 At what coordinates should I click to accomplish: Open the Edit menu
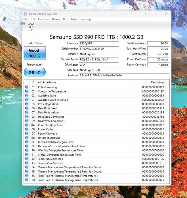click(33, 19)
